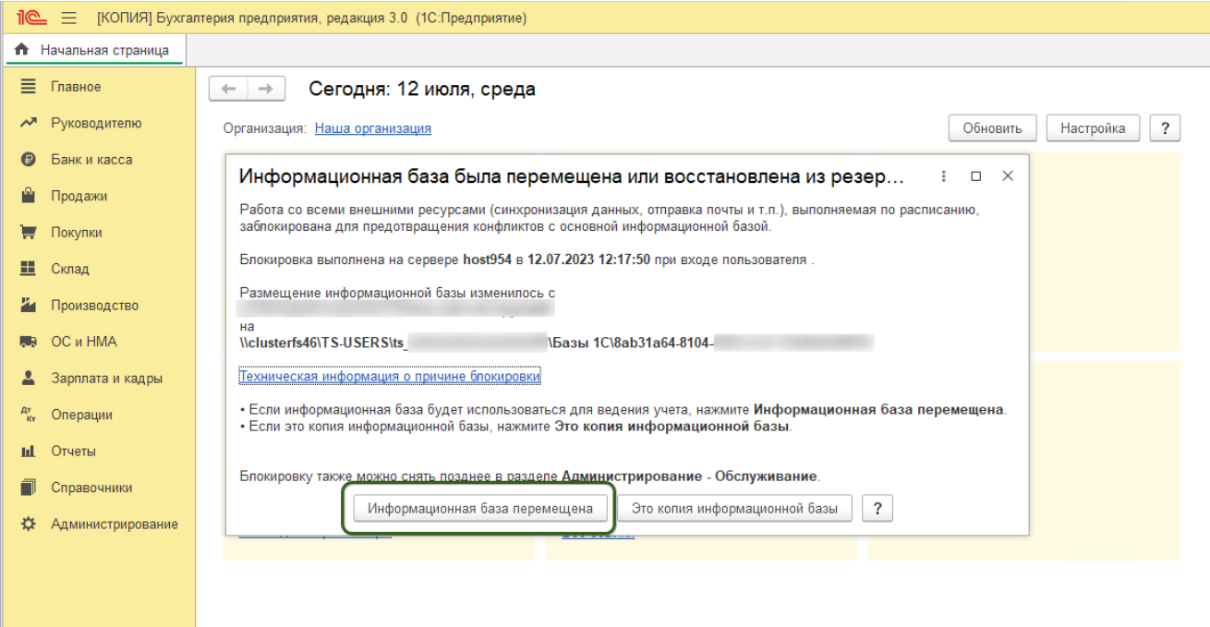Select Отчеты bar chart icon

coord(29,452)
